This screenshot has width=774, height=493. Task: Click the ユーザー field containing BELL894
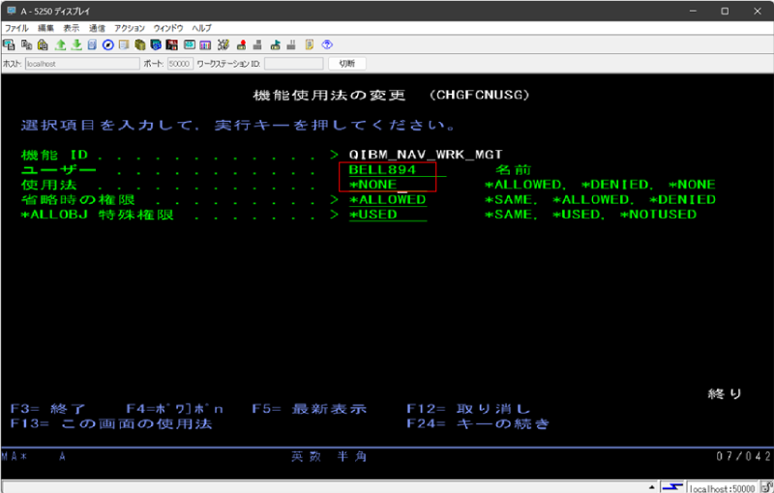[x=383, y=169]
